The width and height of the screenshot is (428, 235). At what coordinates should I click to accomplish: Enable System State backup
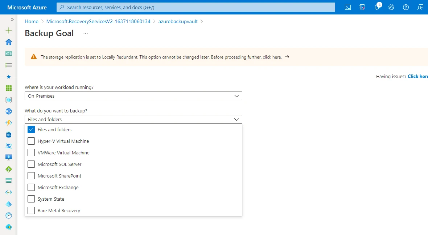click(x=31, y=199)
